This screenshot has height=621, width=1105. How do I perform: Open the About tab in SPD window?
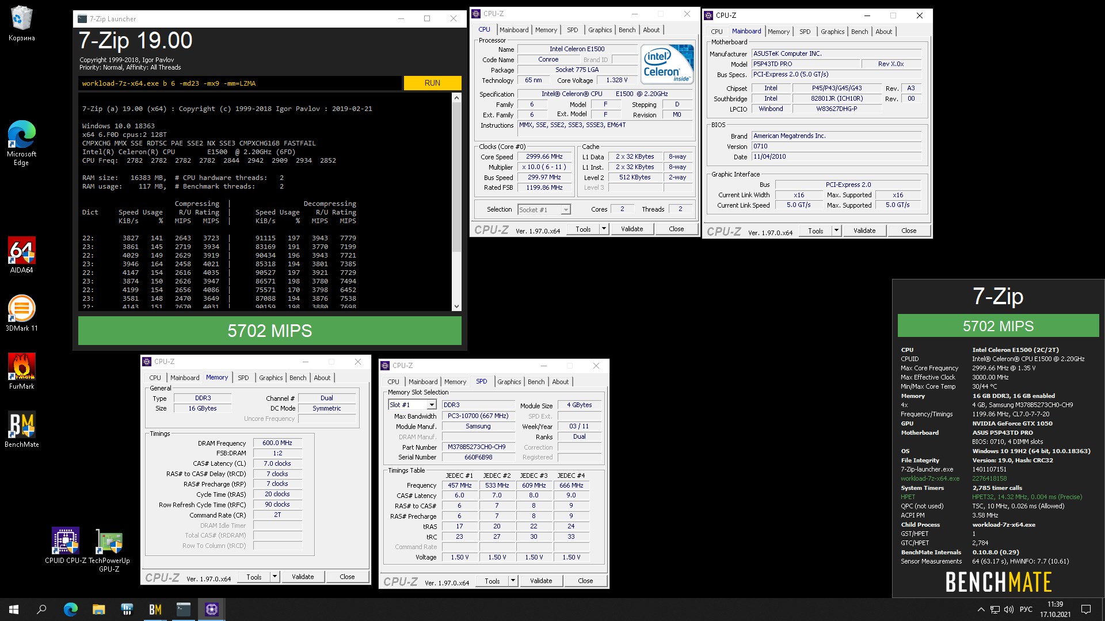[x=560, y=382]
